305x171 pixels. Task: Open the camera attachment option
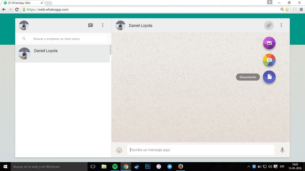[x=269, y=60]
